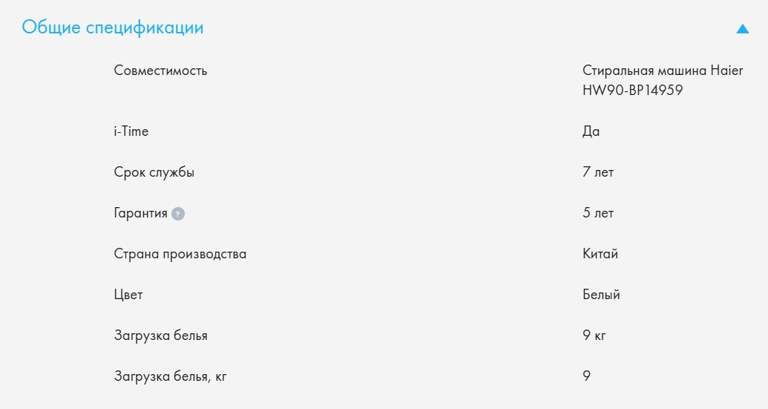
Task: Click the 'Загрузка белья' label without 'кг'
Action: [x=161, y=336]
